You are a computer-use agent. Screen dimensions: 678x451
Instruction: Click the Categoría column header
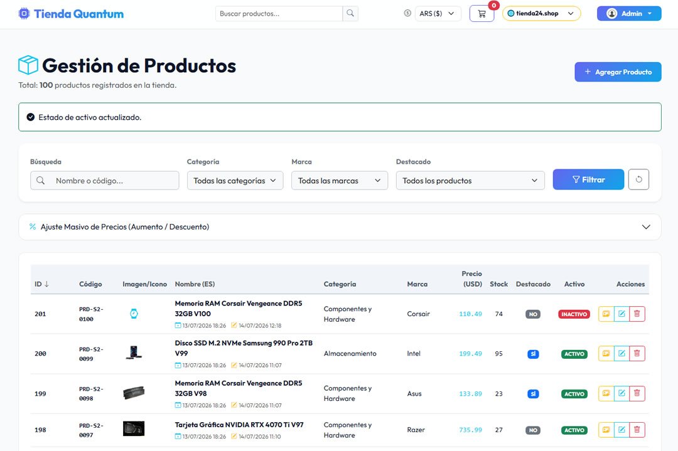point(340,284)
